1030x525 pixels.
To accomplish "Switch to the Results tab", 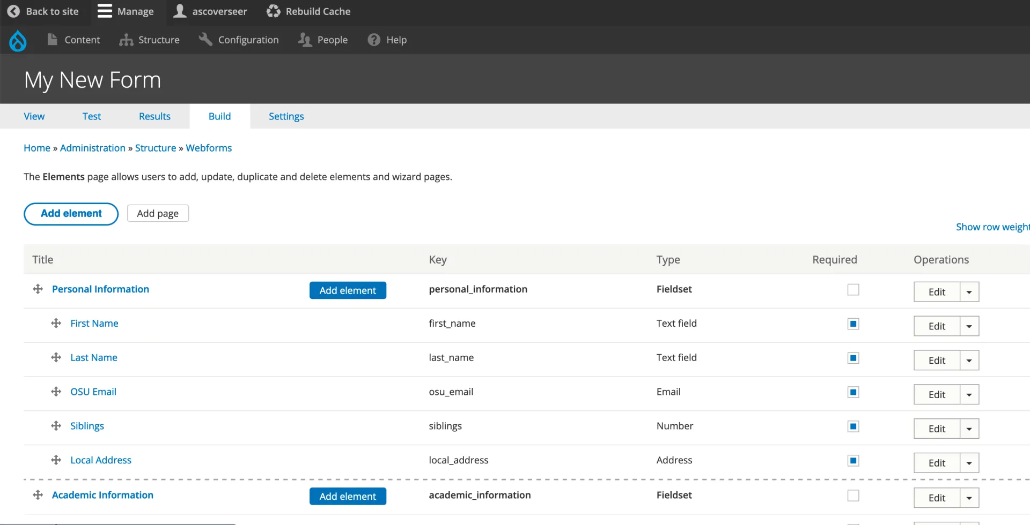I will pos(154,116).
